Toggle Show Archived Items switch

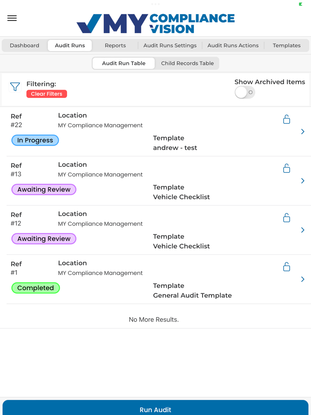click(x=245, y=92)
